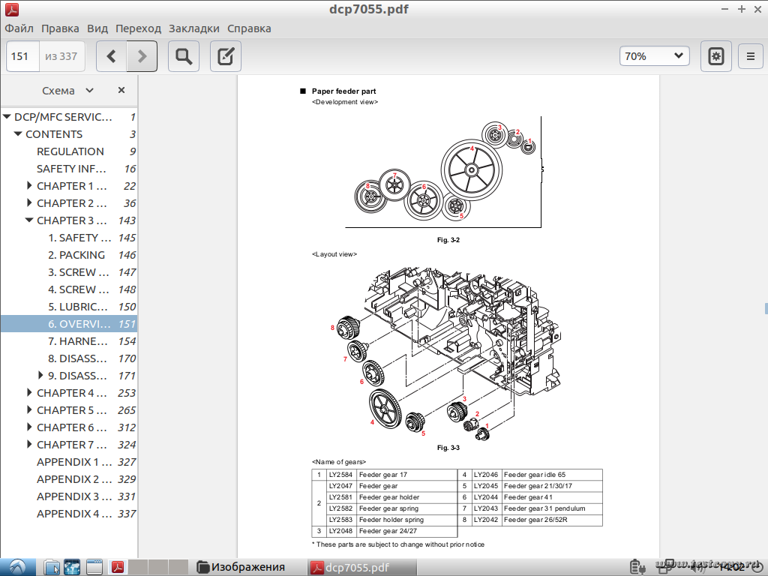Open the 70% zoom level dropdown

tap(654, 56)
